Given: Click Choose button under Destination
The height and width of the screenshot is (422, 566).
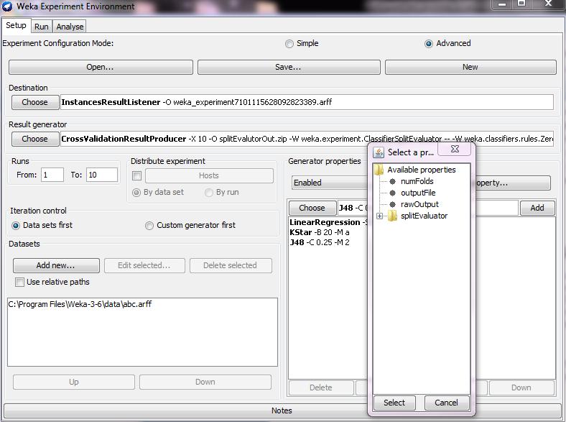Looking at the screenshot, I should tap(35, 102).
